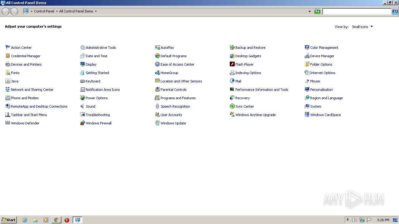Open the Device Manager link
Viewport: 399px width, 224px height.
coord(322,56)
